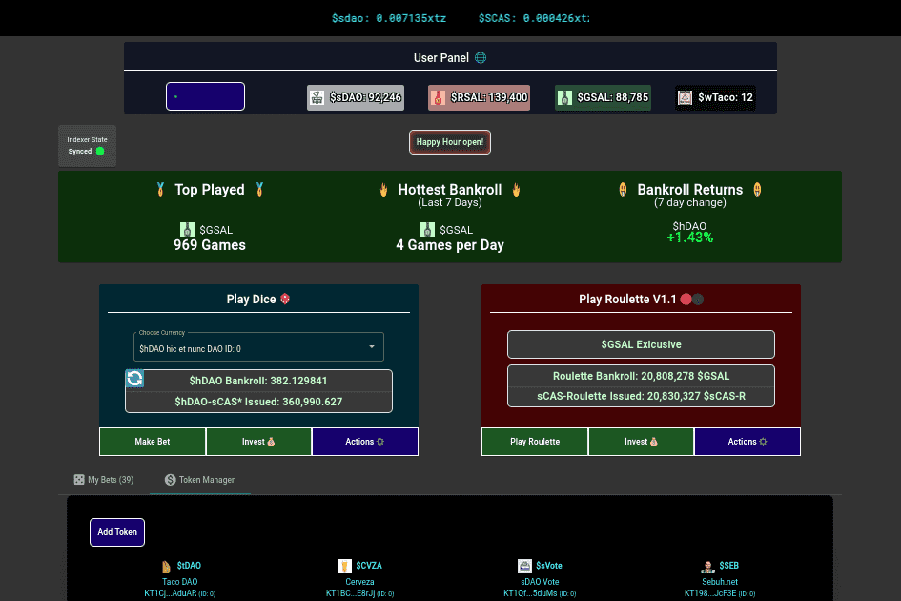Click the Cerveza $CVZA token icon

344,566
